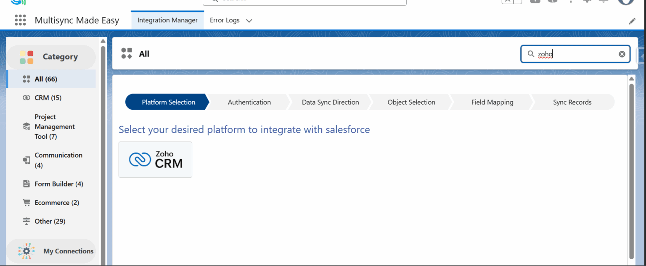646x266 pixels.
Task: Select the All (66) category
Action: tap(46, 79)
